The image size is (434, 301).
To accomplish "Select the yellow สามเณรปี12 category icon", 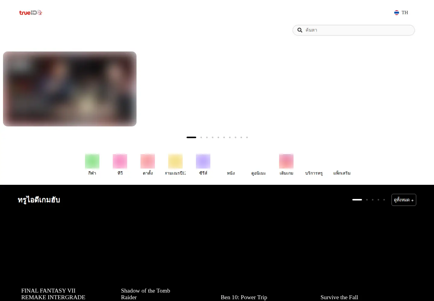I will [175, 161].
